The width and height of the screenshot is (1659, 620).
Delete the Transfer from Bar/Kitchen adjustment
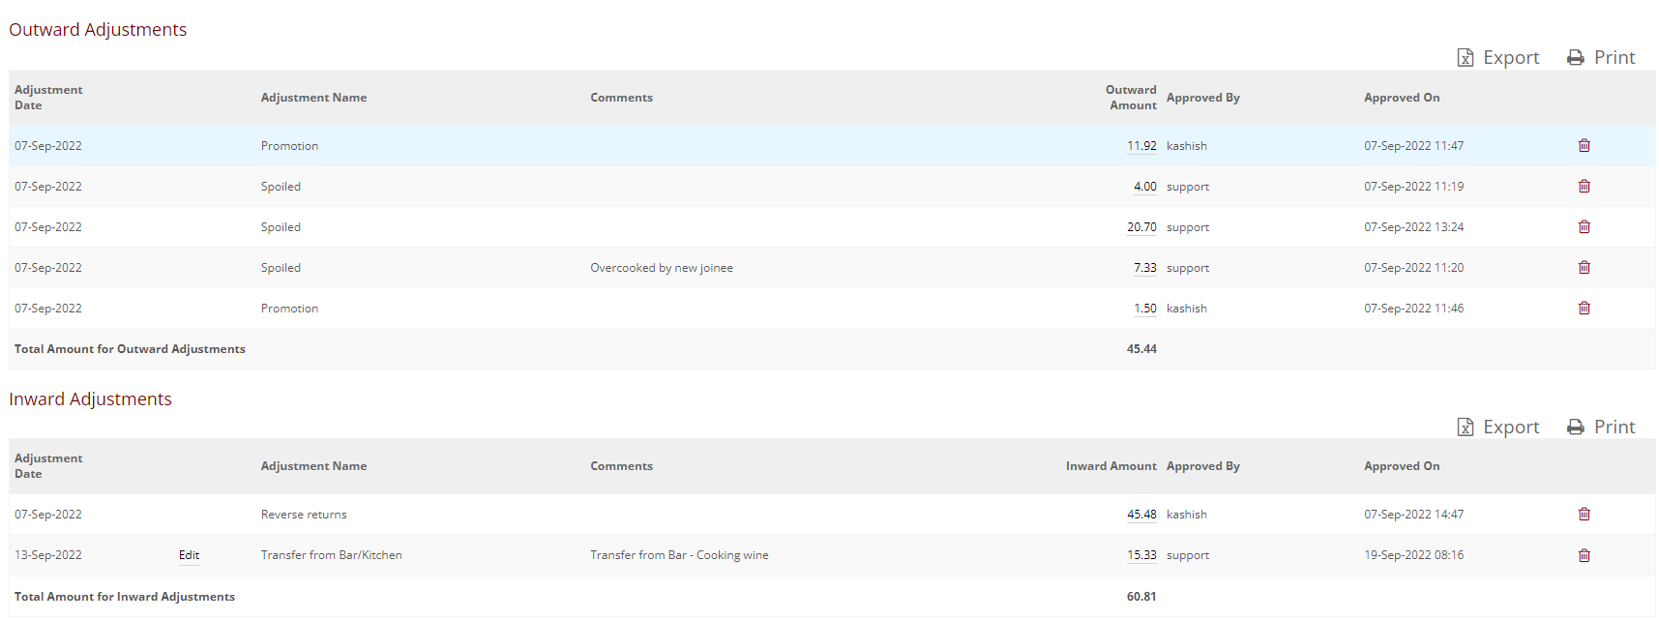pos(1584,555)
